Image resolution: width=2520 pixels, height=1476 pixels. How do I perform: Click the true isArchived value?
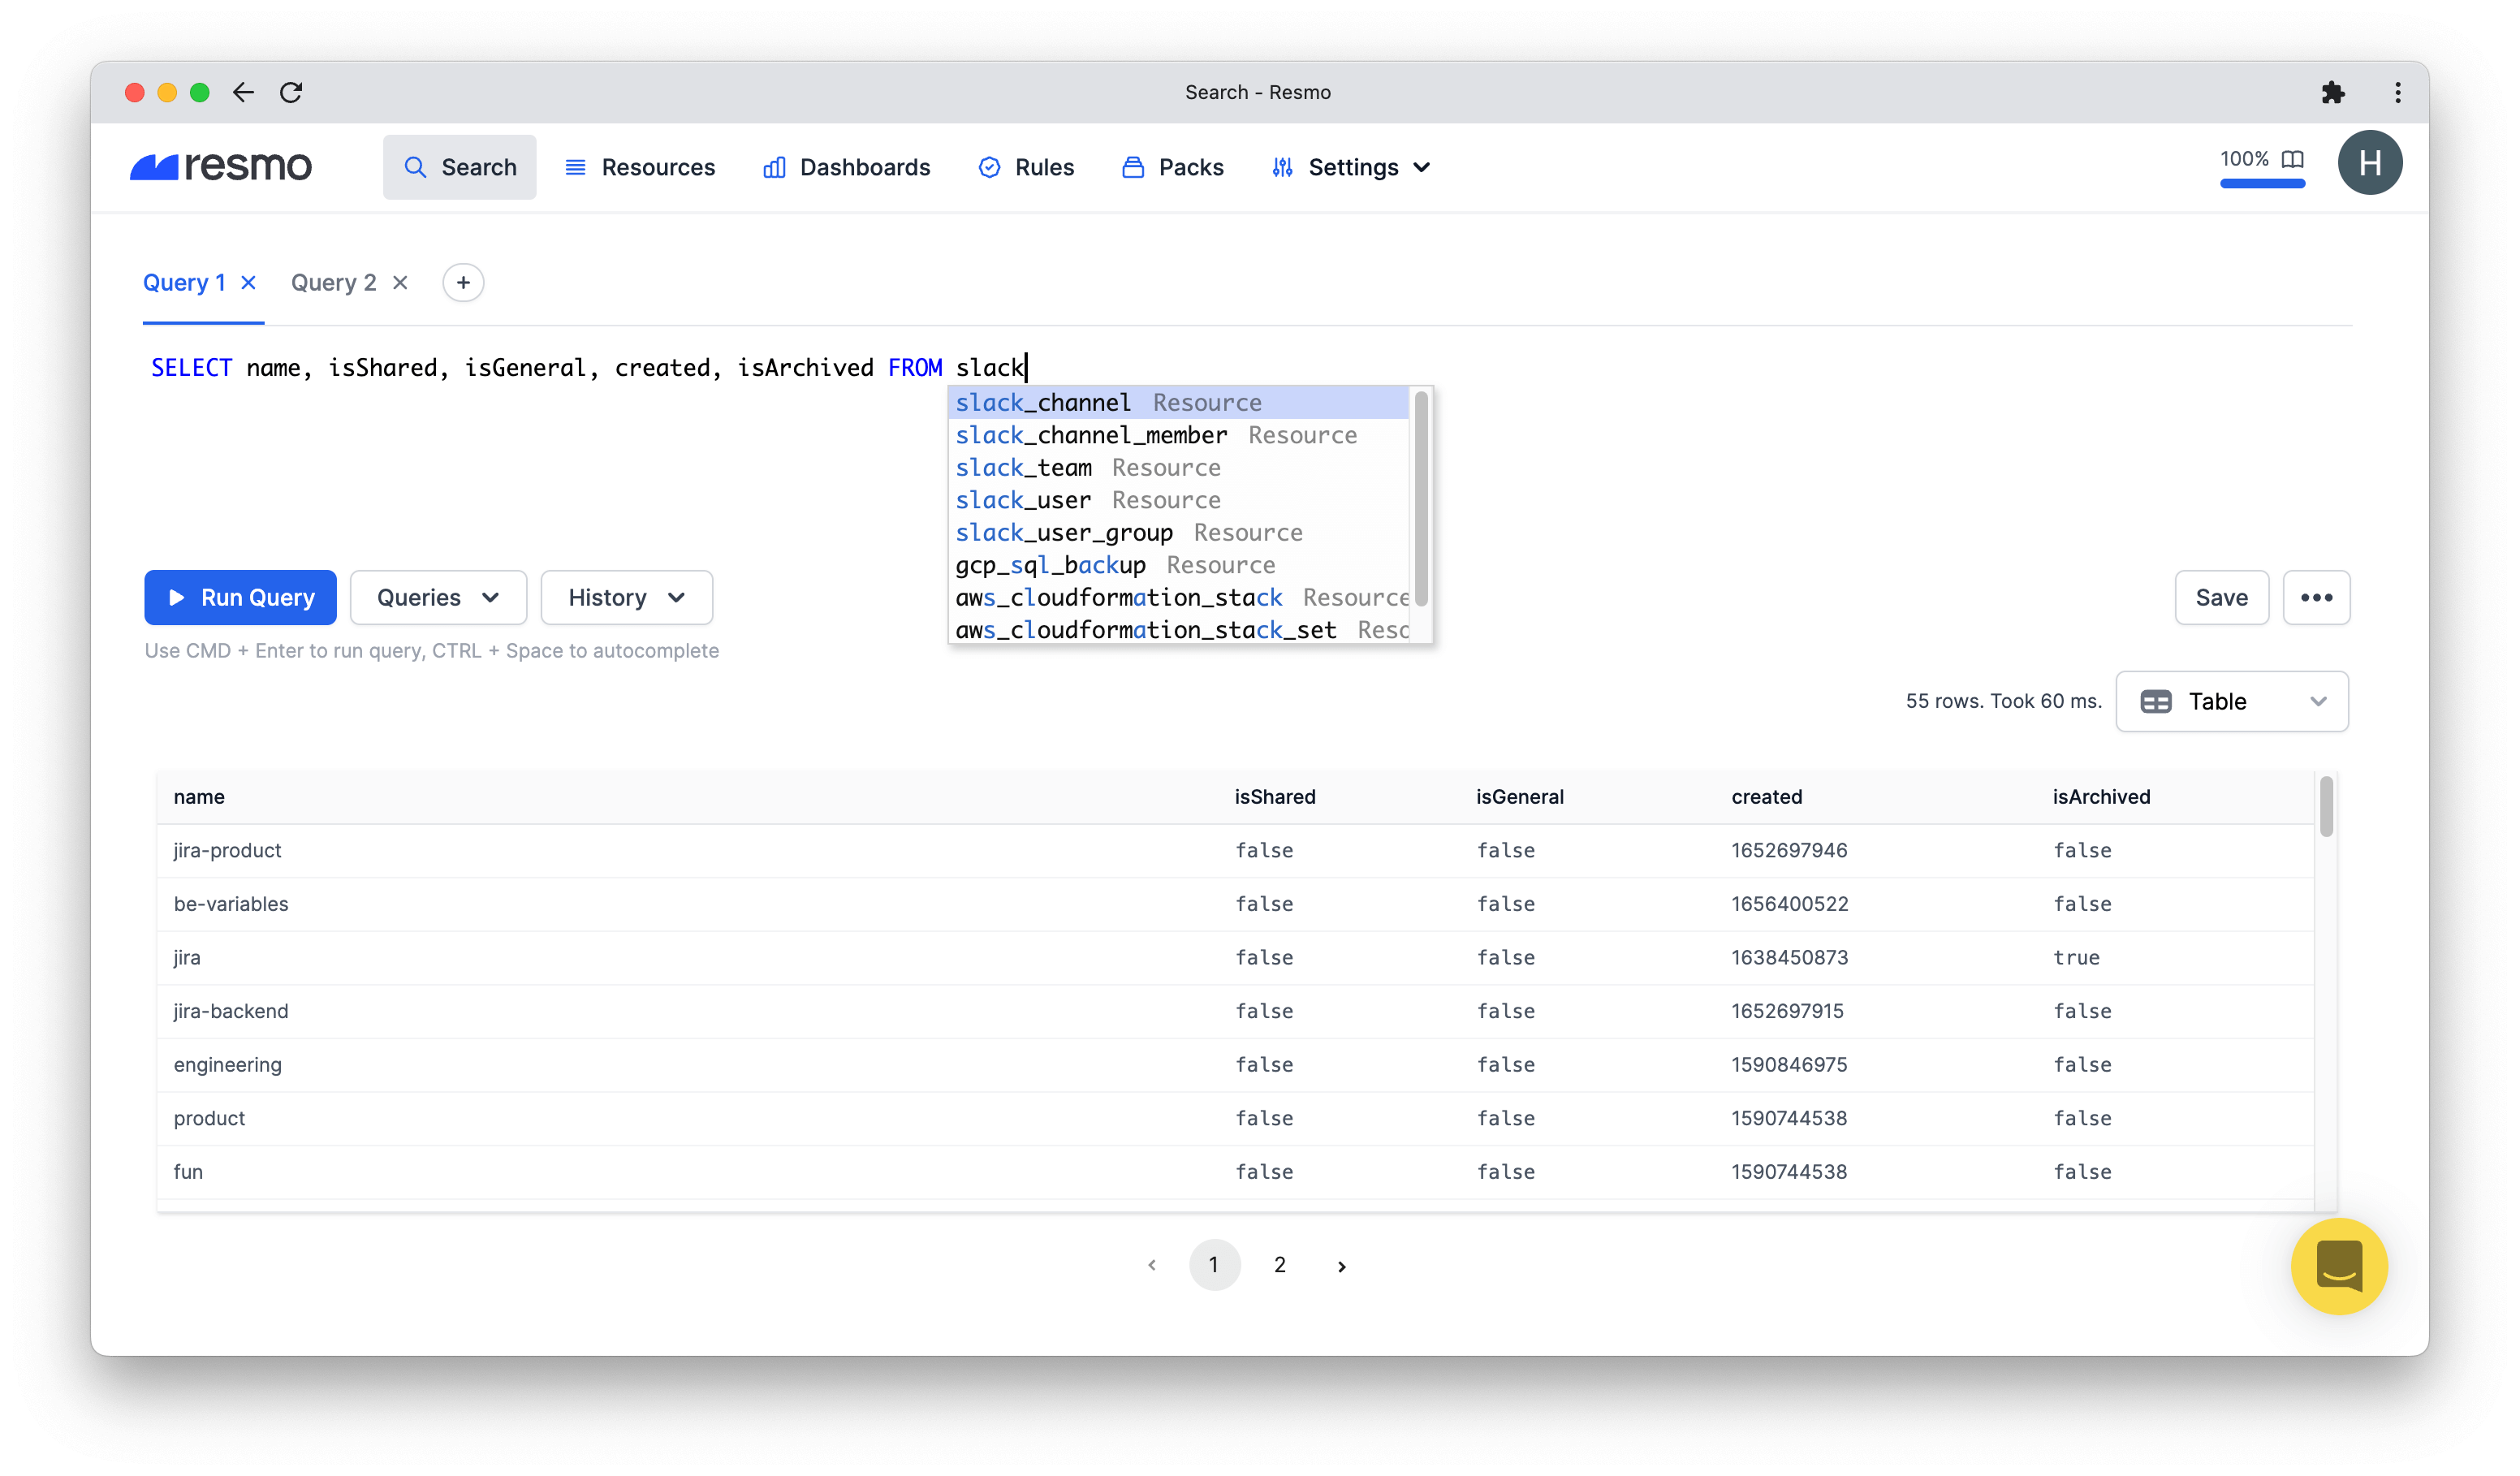coord(2076,957)
